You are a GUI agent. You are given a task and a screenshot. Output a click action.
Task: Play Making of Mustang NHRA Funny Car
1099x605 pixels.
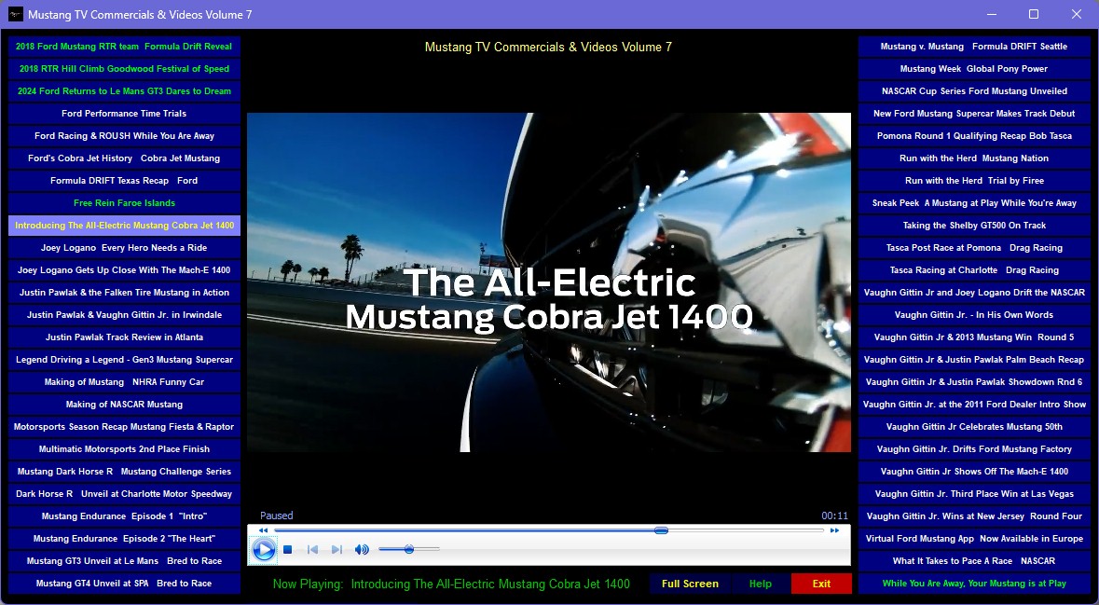pyautogui.click(x=124, y=382)
